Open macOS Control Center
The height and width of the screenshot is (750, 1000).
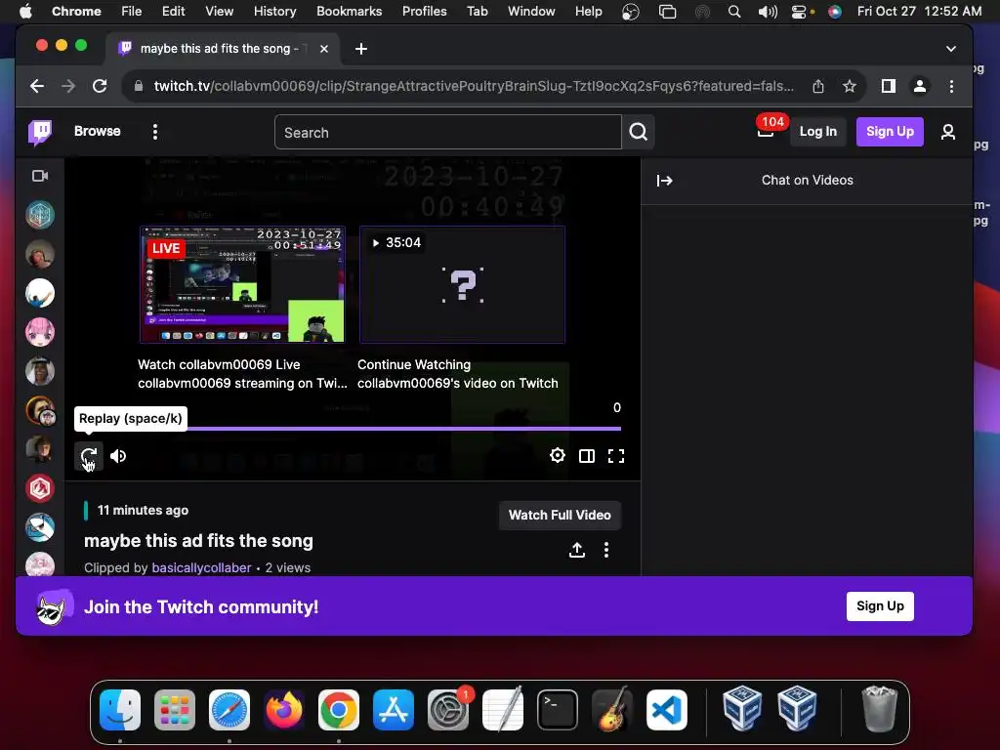pyautogui.click(x=801, y=11)
